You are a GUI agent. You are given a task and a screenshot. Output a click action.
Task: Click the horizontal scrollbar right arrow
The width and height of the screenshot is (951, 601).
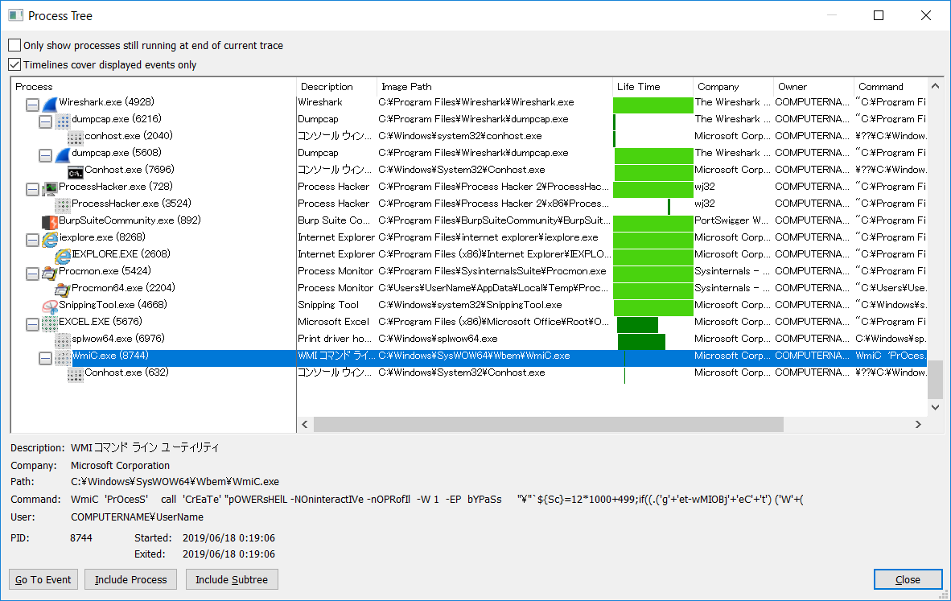[918, 425]
